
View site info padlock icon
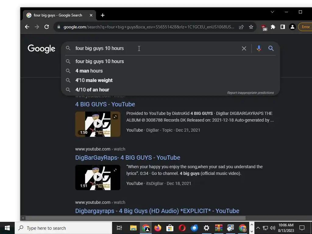59,27
